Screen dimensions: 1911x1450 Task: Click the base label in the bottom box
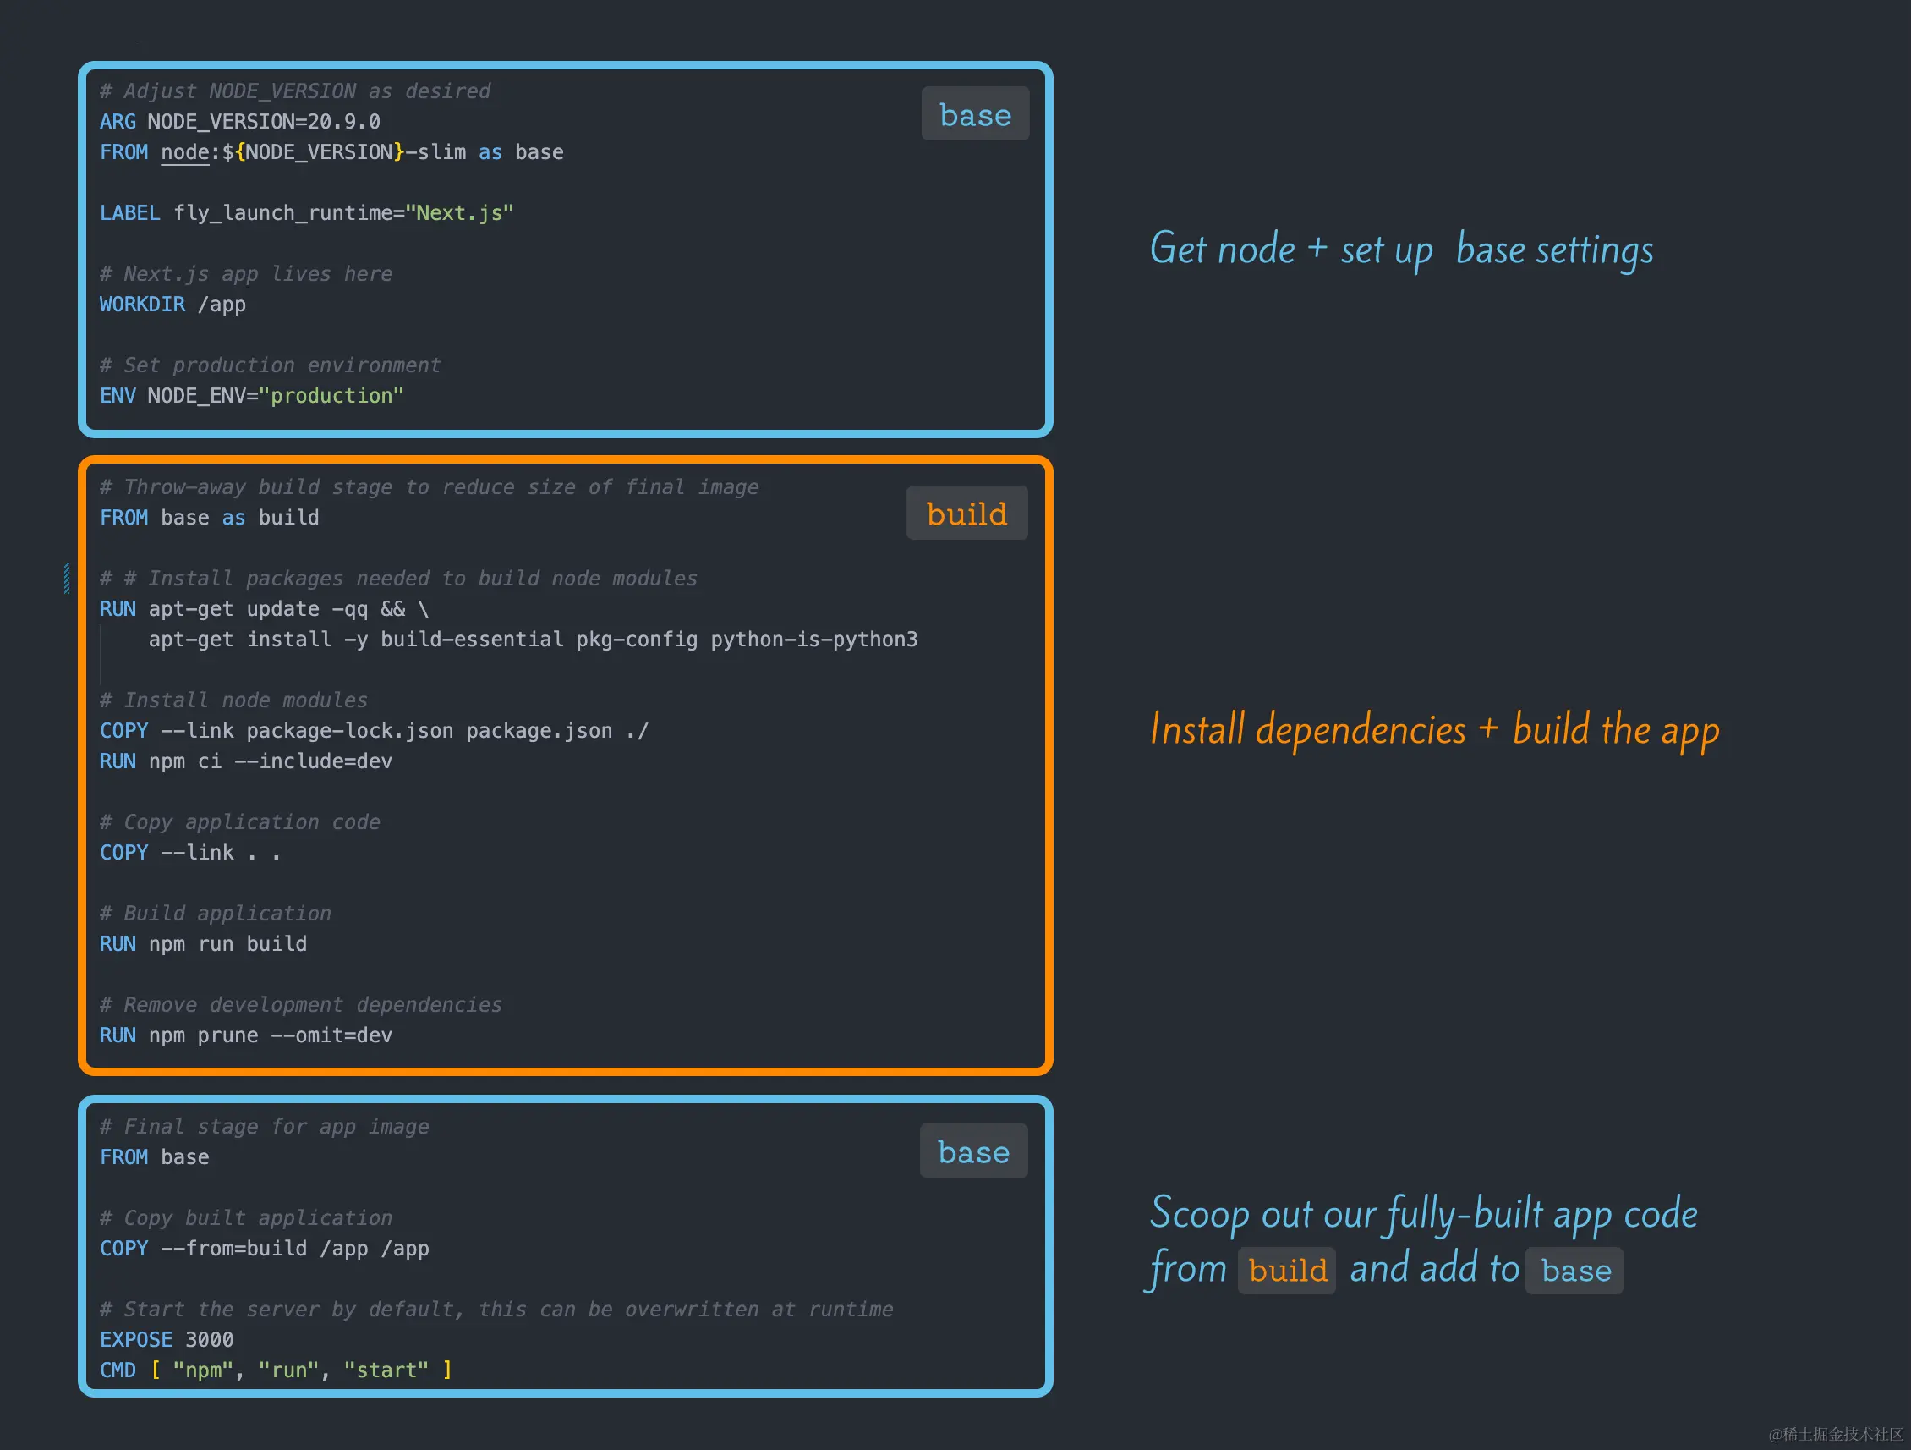pyautogui.click(x=973, y=1151)
